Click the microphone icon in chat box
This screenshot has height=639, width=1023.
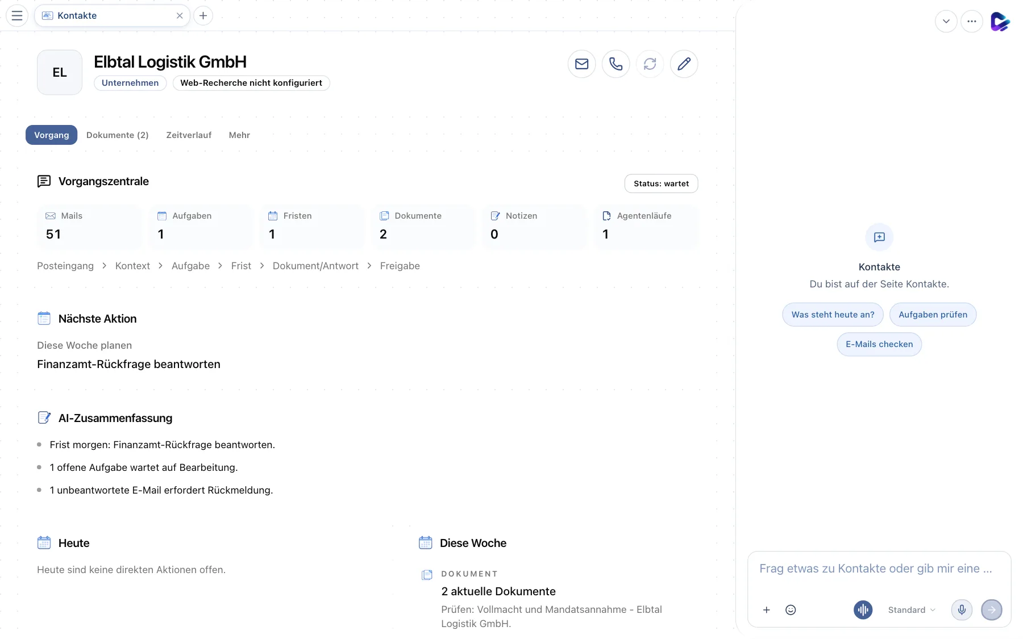(x=962, y=610)
